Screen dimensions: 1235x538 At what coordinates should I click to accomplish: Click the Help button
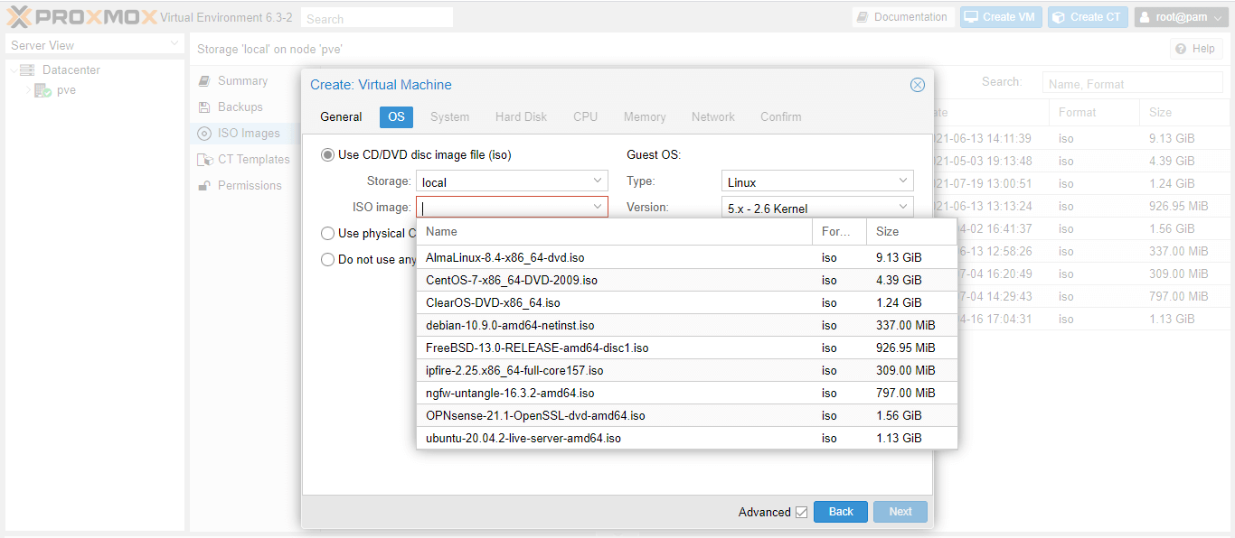[1195, 48]
